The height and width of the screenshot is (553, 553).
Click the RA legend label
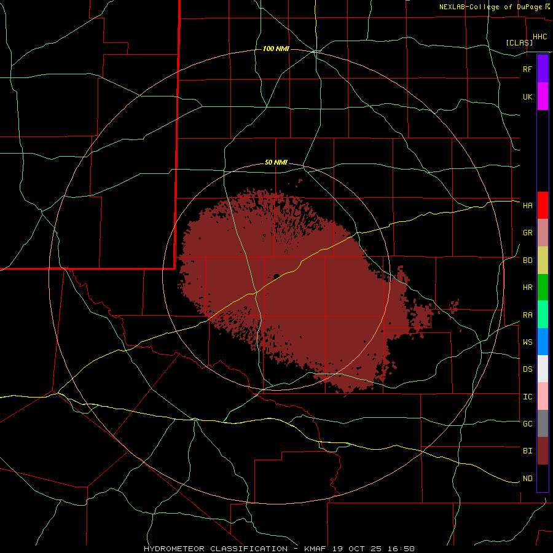click(x=528, y=315)
